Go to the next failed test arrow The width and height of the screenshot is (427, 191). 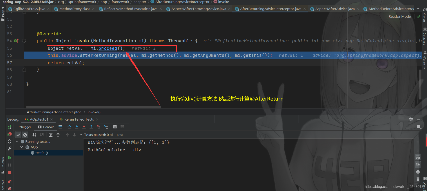(74, 135)
